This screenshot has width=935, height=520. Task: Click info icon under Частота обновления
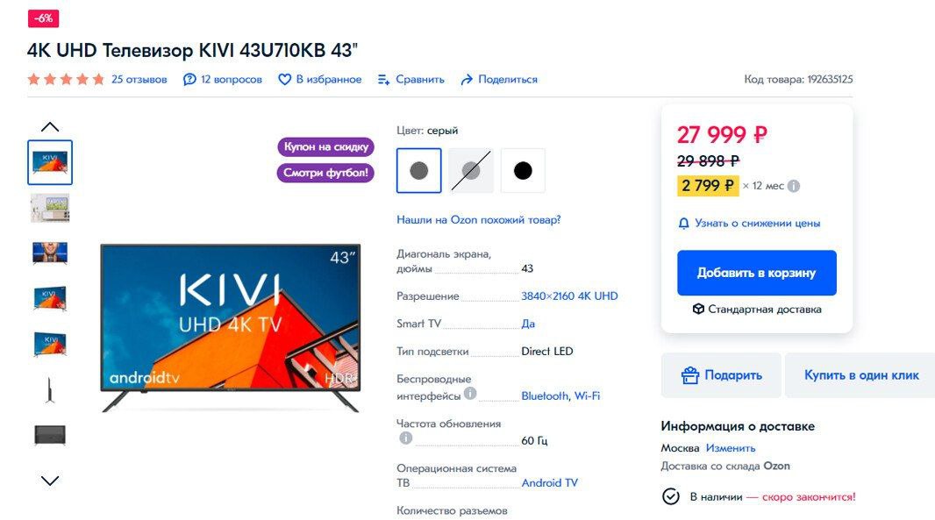pos(405,438)
